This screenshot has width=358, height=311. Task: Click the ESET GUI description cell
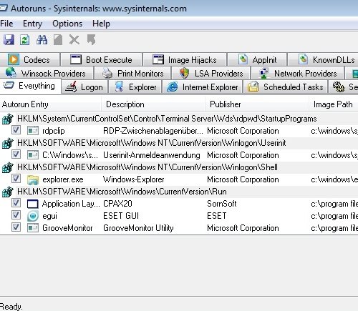pyautogui.click(x=121, y=216)
